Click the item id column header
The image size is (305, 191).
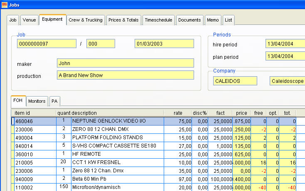pyautogui.click(x=34, y=113)
